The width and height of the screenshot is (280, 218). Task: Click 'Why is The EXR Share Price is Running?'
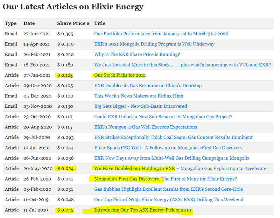click(x=137, y=55)
